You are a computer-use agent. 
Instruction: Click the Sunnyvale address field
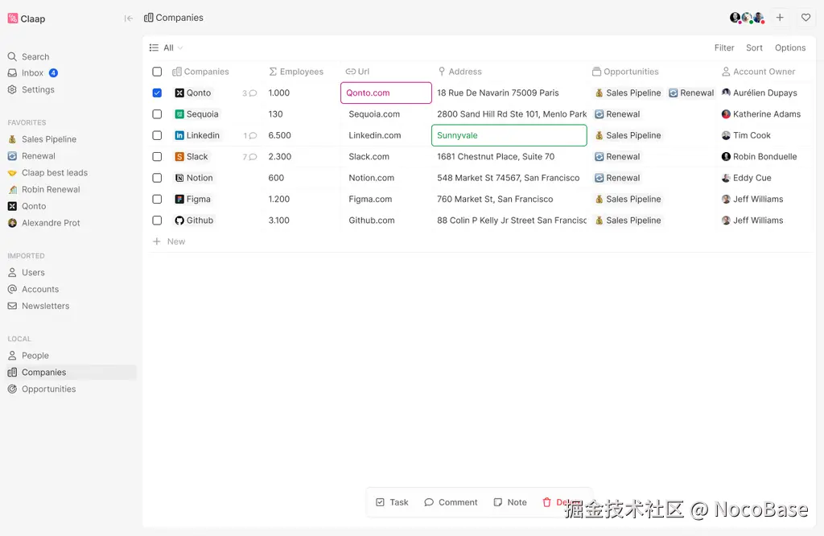pyautogui.click(x=509, y=135)
